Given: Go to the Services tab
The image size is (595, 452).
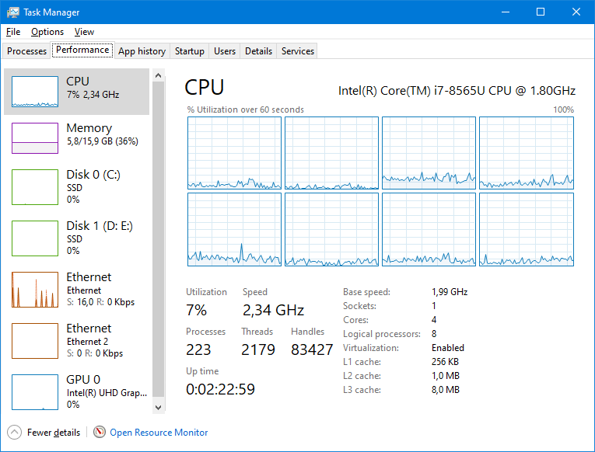Looking at the screenshot, I should pos(297,51).
